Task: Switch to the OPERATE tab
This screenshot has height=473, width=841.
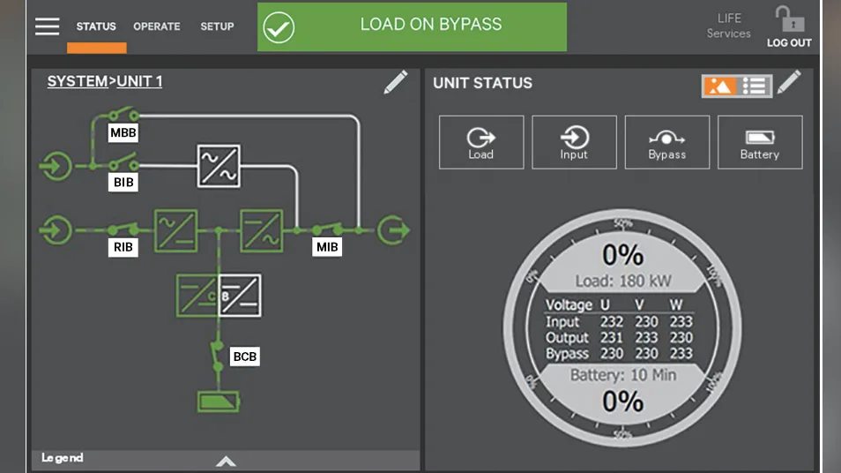Action: [157, 26]
